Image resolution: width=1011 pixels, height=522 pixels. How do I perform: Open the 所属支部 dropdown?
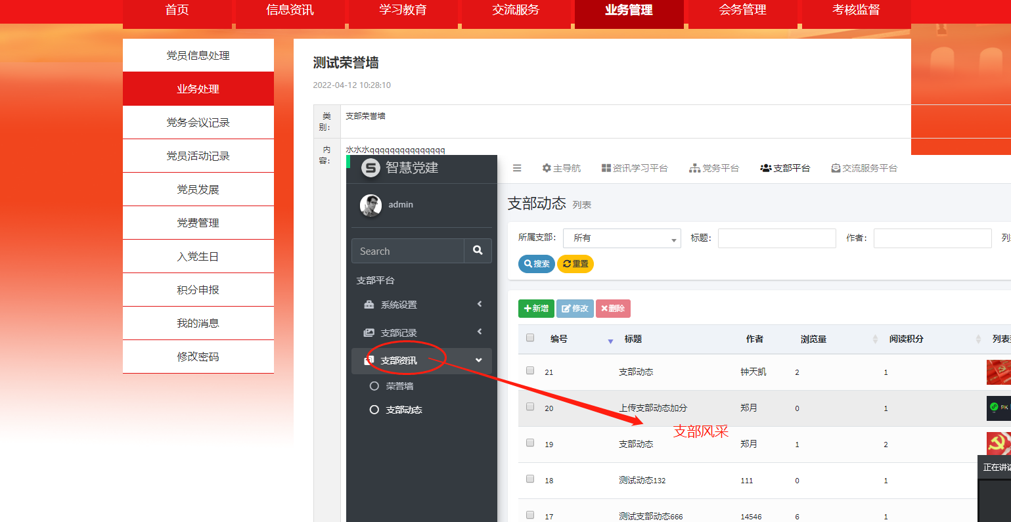622,238
